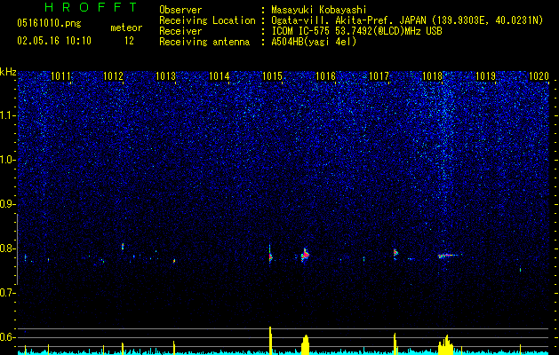Click the Observer label
Viewport: 559px width, 355px height.
pos(180,10)
